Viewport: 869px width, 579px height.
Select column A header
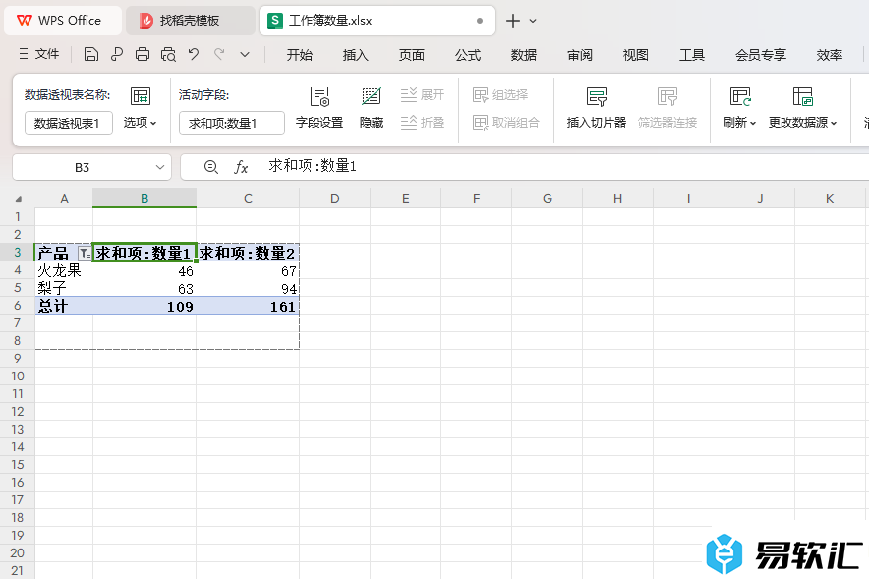pos(64,199)
